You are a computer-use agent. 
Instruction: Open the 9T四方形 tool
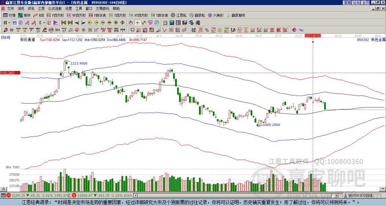coord(139,15)
